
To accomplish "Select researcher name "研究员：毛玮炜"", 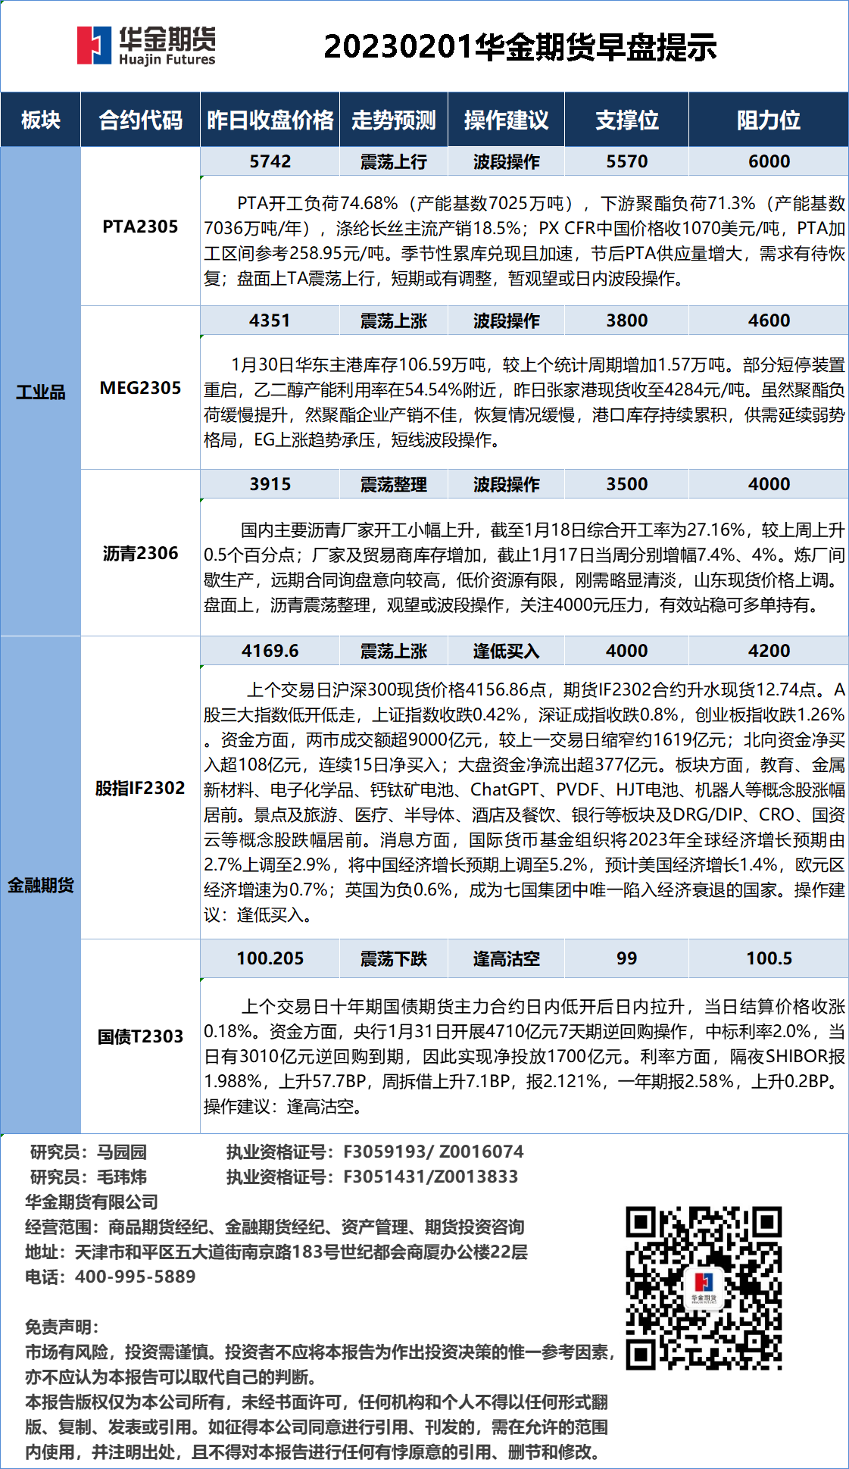I will click(89, 1177).
